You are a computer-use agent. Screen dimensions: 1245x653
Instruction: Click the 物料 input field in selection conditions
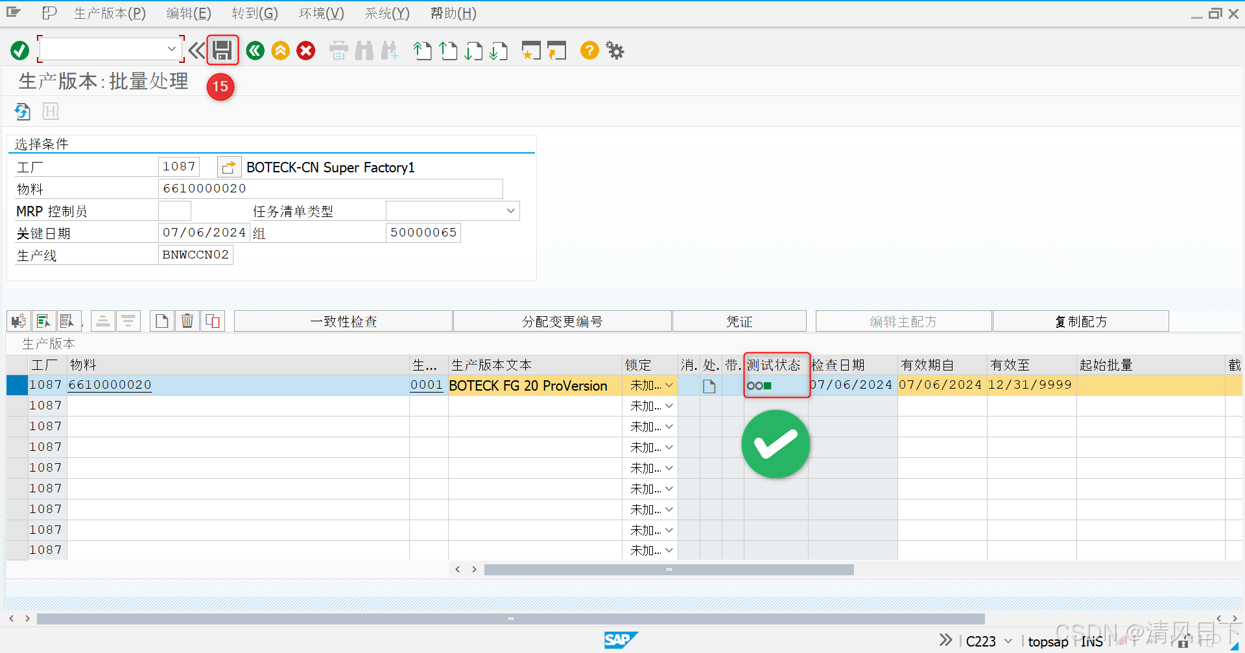[330, 189]
